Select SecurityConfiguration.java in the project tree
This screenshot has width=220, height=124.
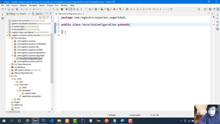pos(31,58)
